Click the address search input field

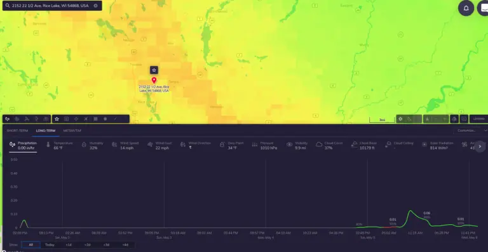tap(51, 6)
